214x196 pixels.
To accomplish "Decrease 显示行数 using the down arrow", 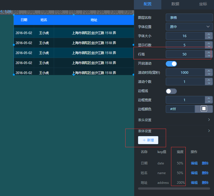I will pos(209,47).
